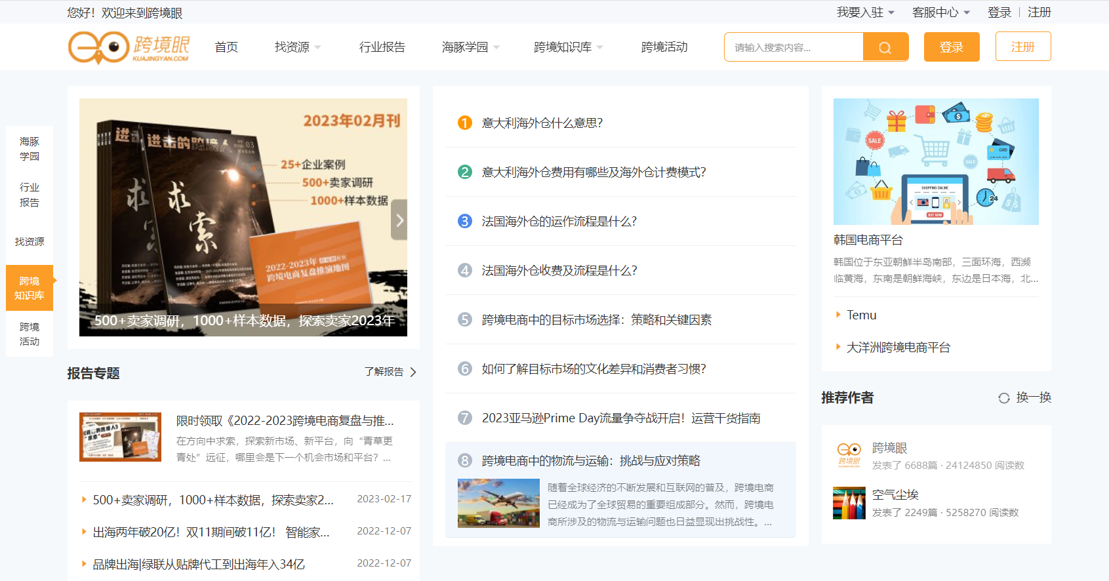The image size is (1109, 581).
Task: Select 跨境活动 in the left sidebar
Action: pyautogui.click(x=30, y=334)
